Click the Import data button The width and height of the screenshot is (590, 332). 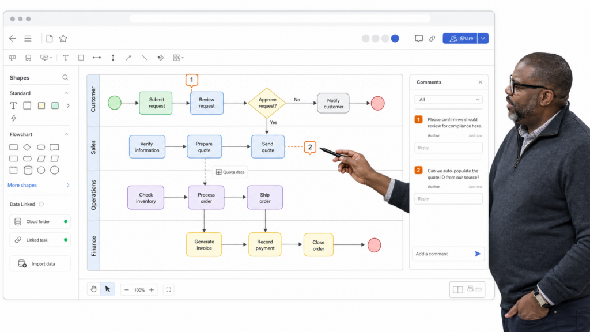click(x=40, y=264)
